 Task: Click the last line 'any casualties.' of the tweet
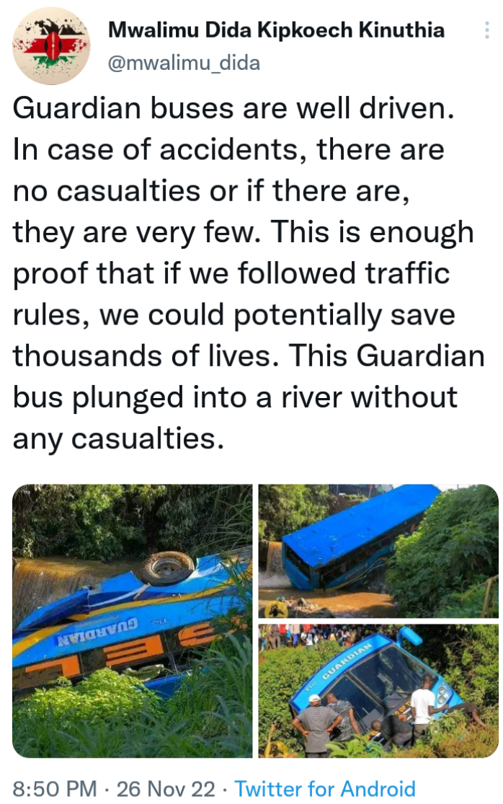tap(118, 439)
